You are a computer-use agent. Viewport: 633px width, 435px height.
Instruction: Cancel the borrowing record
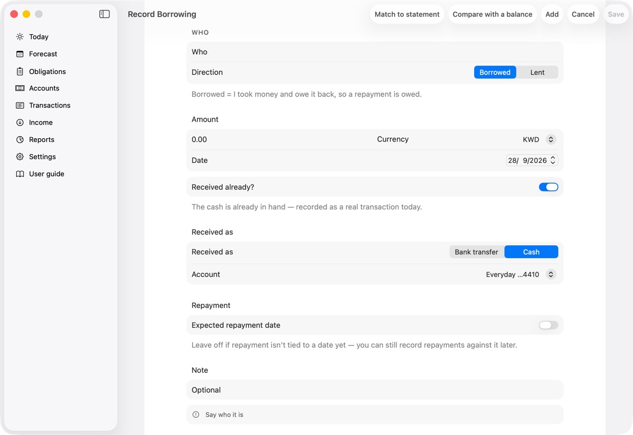[583, 14]
